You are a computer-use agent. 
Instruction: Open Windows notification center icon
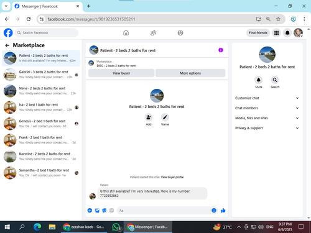[x=301, y=227]
